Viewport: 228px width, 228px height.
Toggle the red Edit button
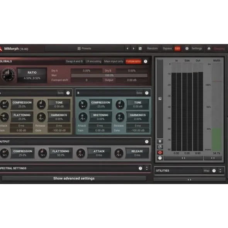[177, 49]
